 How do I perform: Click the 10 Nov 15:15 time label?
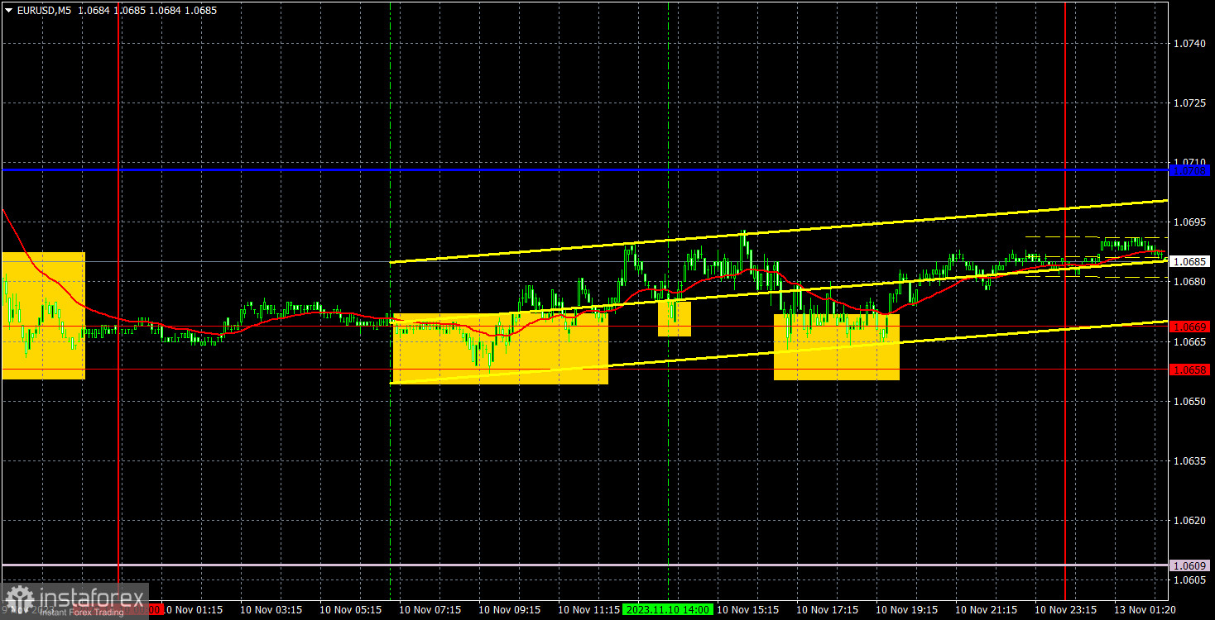(x=747, y=610)
